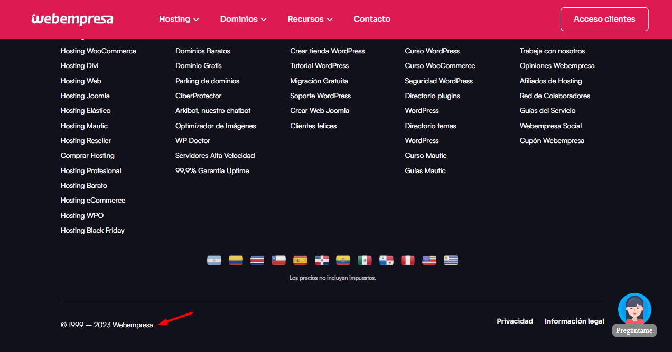Expand the Hosting dropdown menu
The image size is (672, 352).
179,19
